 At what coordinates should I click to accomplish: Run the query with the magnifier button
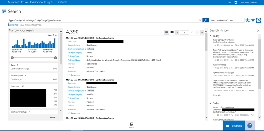[x=205, y=20]
